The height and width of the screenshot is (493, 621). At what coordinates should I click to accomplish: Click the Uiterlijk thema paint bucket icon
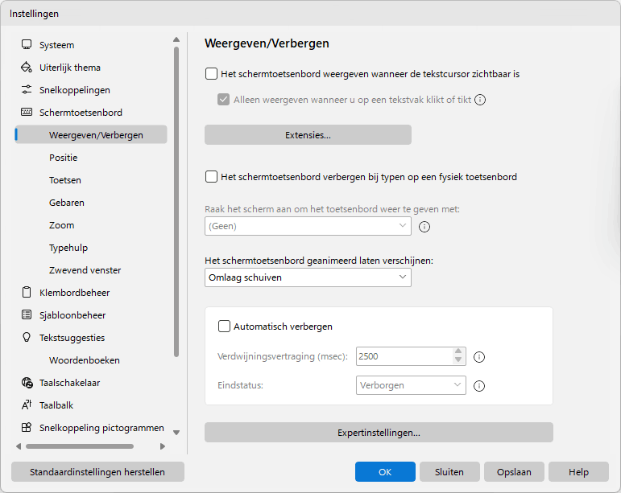(x=27, y=68)
